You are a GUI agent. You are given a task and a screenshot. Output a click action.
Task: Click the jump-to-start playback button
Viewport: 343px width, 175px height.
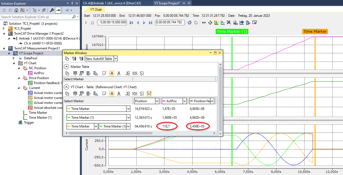point(131,23)
